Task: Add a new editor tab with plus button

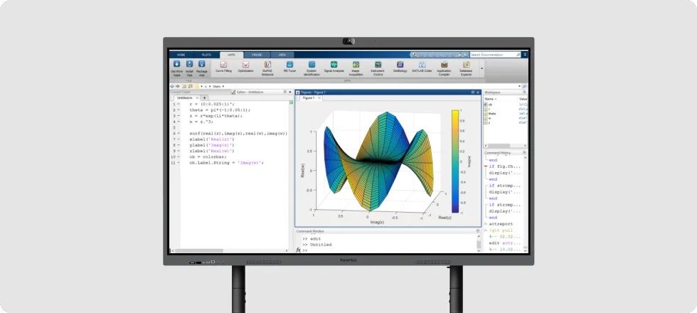Action: point(205,98)
